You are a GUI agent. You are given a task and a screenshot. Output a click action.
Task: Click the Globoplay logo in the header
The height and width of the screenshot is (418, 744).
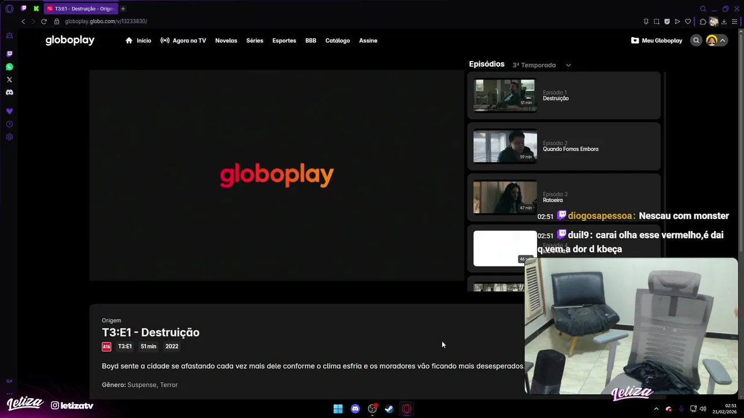70,40
